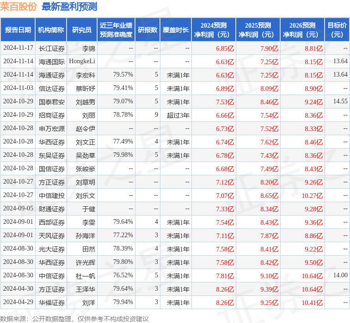Click the 机构简称 column header

click(51, 30)
